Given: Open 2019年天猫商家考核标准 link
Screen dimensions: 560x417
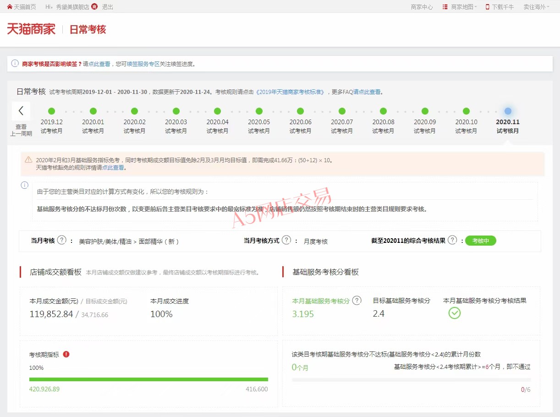Looking at the screenshot, I should point(290,92).
